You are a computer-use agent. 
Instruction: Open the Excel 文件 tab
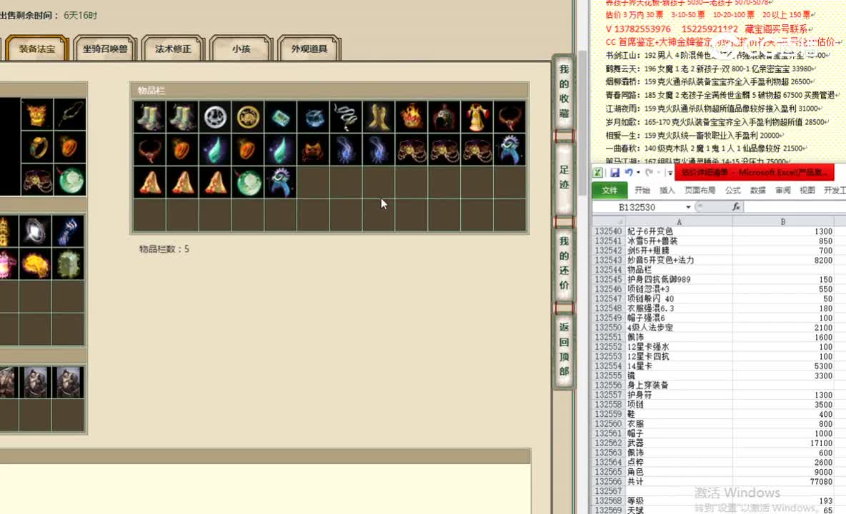(609, 190)
